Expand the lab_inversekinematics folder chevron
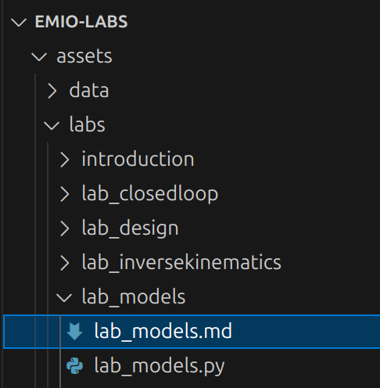 pyautogui.click(x=65, y=263)
